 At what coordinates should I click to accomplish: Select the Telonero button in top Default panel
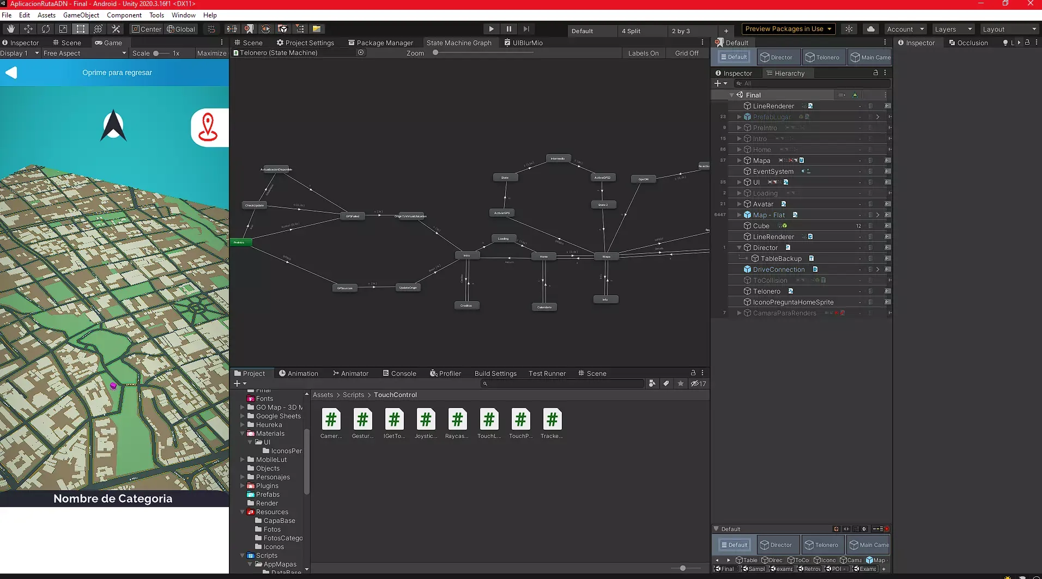pos(823,57)
